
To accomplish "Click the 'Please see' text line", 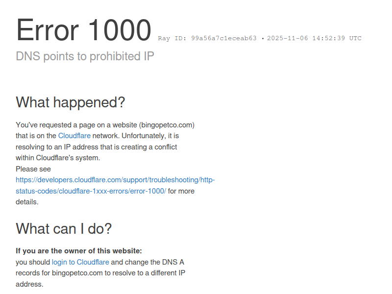I will pyautogui.click(x=33, y=169).
